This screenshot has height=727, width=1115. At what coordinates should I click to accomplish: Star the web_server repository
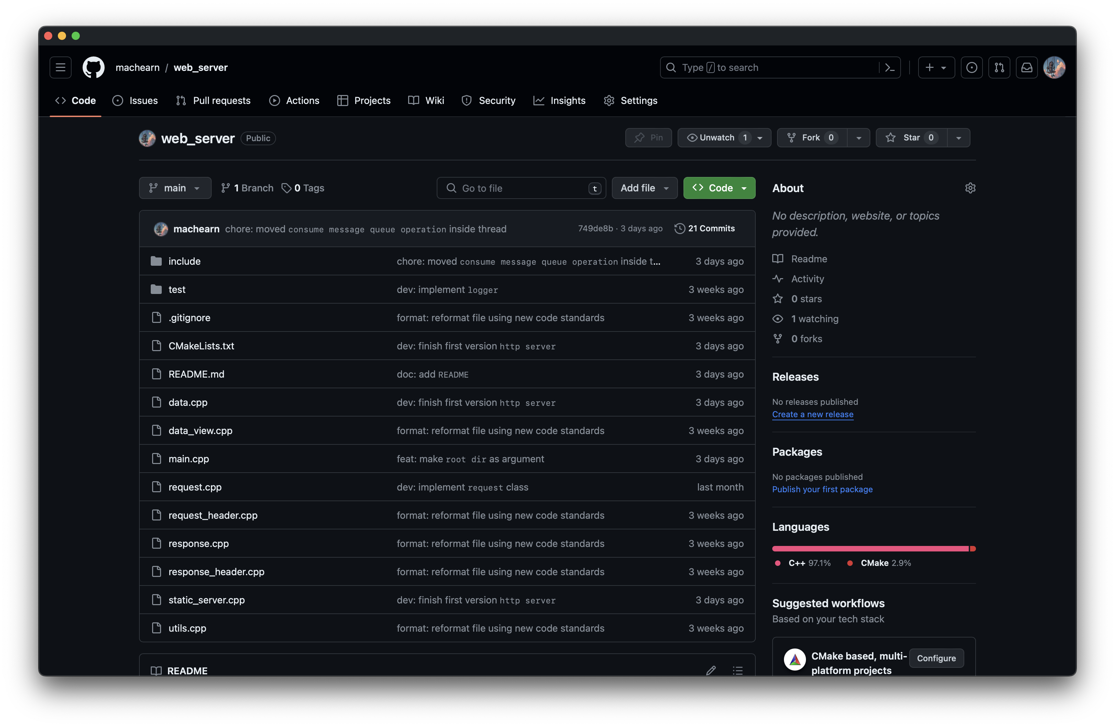coord(911,137)
